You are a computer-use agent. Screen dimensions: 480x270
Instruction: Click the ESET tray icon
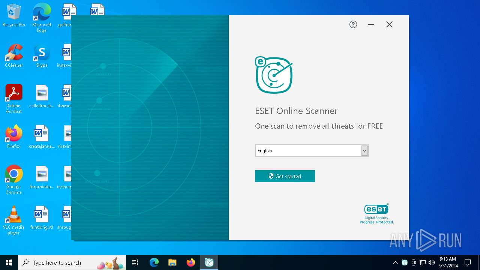tap(405, 262)
